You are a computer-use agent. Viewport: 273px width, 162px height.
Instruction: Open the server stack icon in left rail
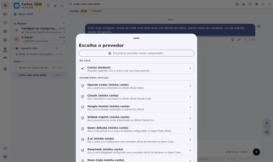click(5, 31)
